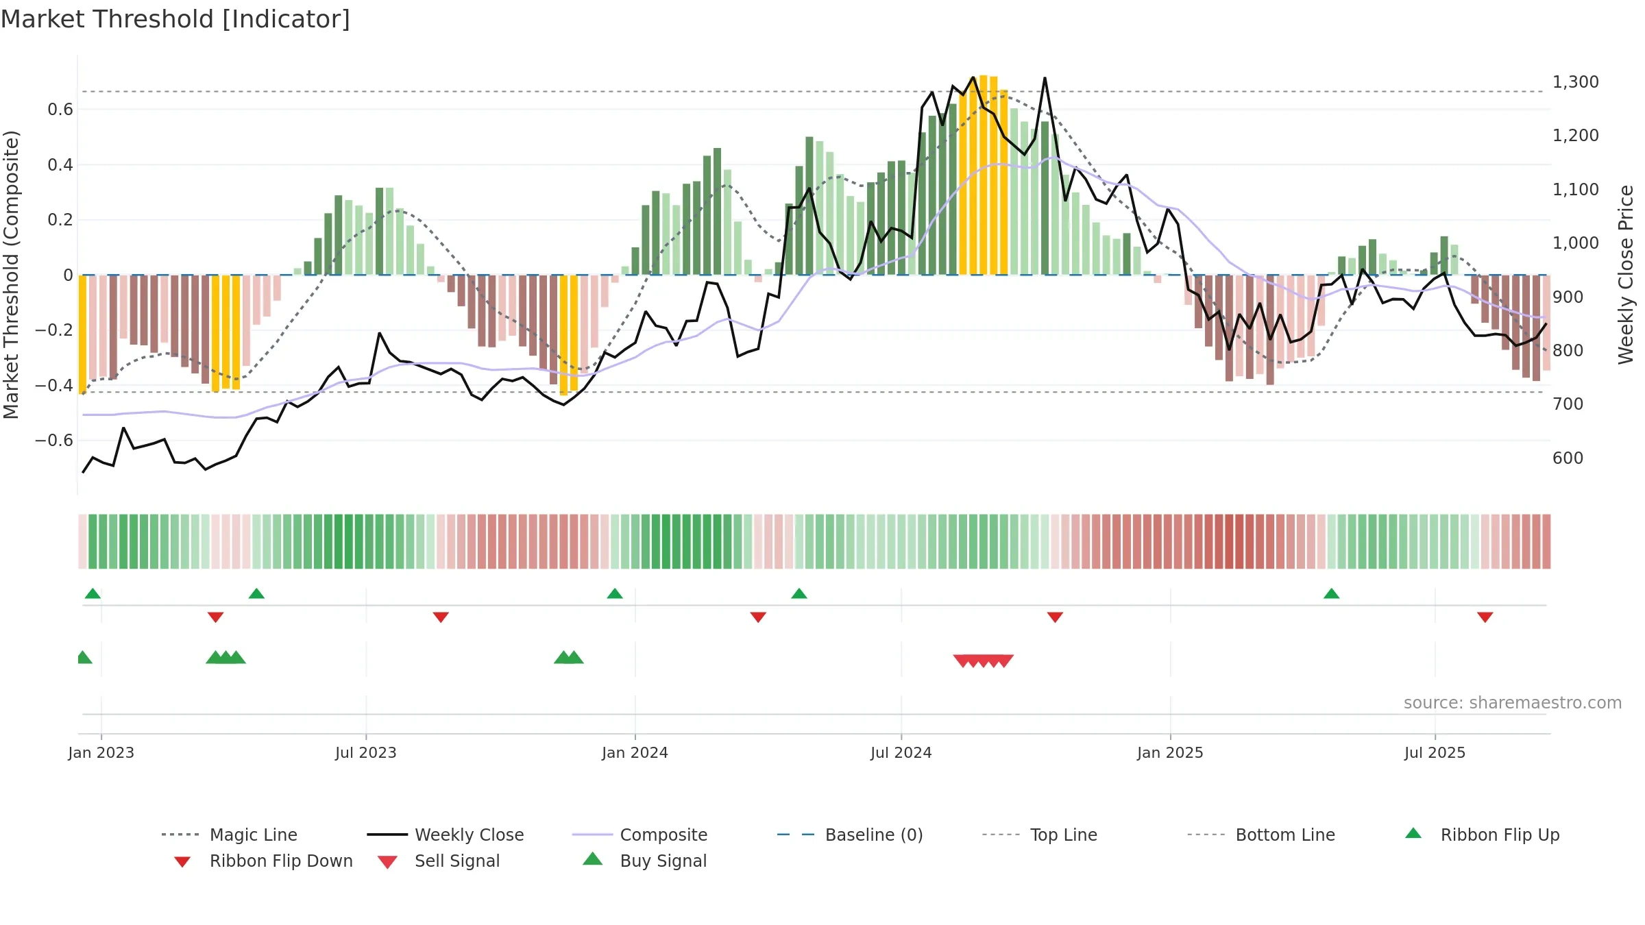The image size is (1645, 925).
Task: Select the Bottom Line legend item
Action: point(1261,835)
